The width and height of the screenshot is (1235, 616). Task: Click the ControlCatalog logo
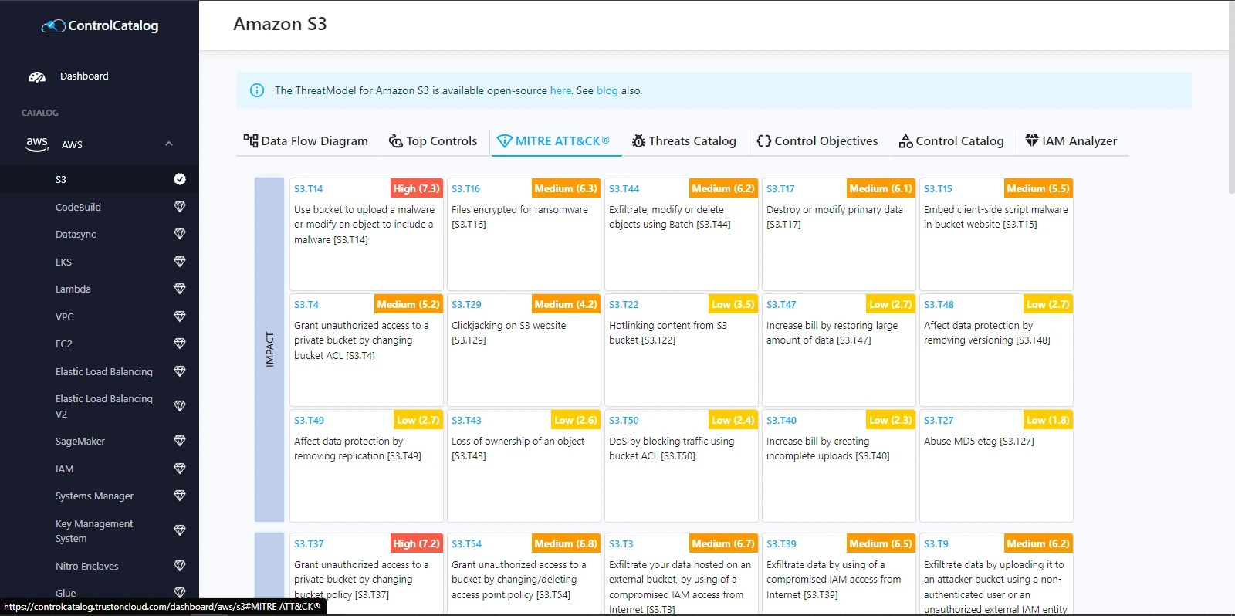coord(100,25)
